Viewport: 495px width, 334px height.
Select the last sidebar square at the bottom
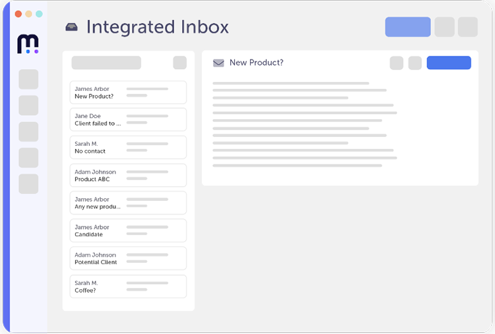pos(28,184)
